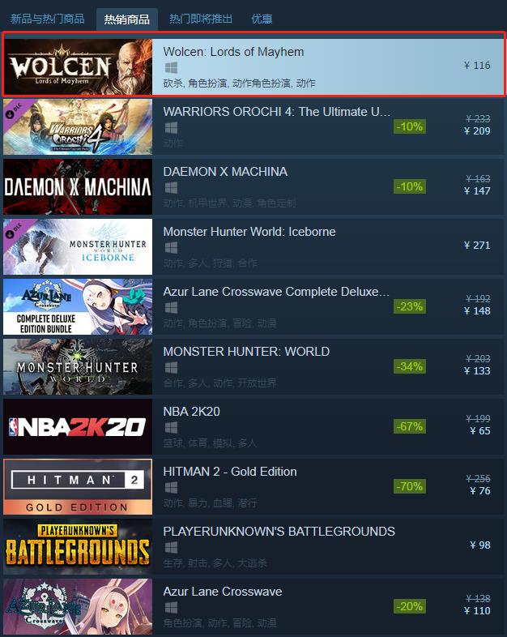Click Windows icon under Monster Hunter World: Iceborne
Screen dimensions: 507x637
click(171, 248)
